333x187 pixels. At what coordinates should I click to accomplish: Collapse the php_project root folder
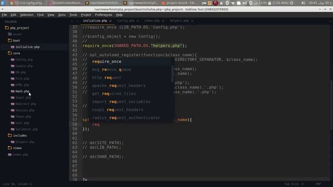17,28
